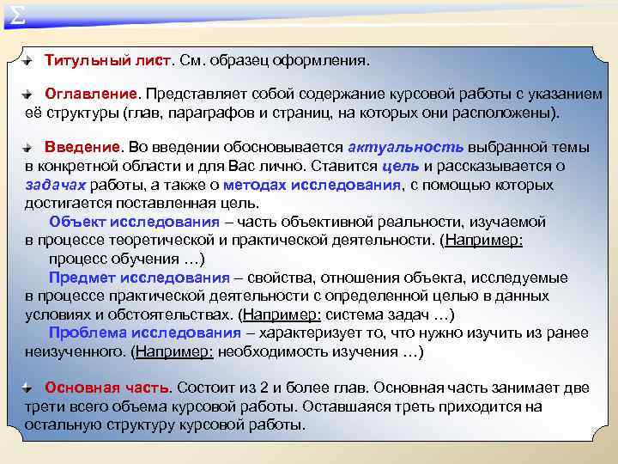Click the phrase Состоит из 2 и более глав
618x464 pixels.
pos(273,388)
